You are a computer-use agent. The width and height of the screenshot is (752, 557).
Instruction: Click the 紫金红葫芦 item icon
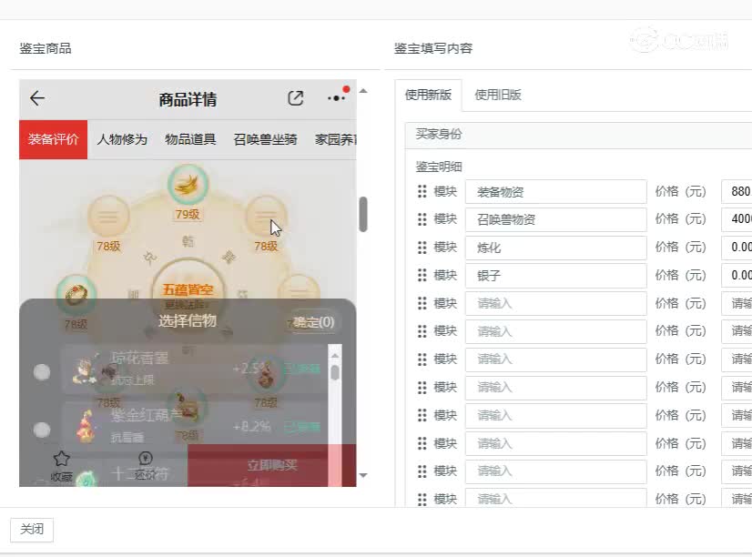[86, 426]
